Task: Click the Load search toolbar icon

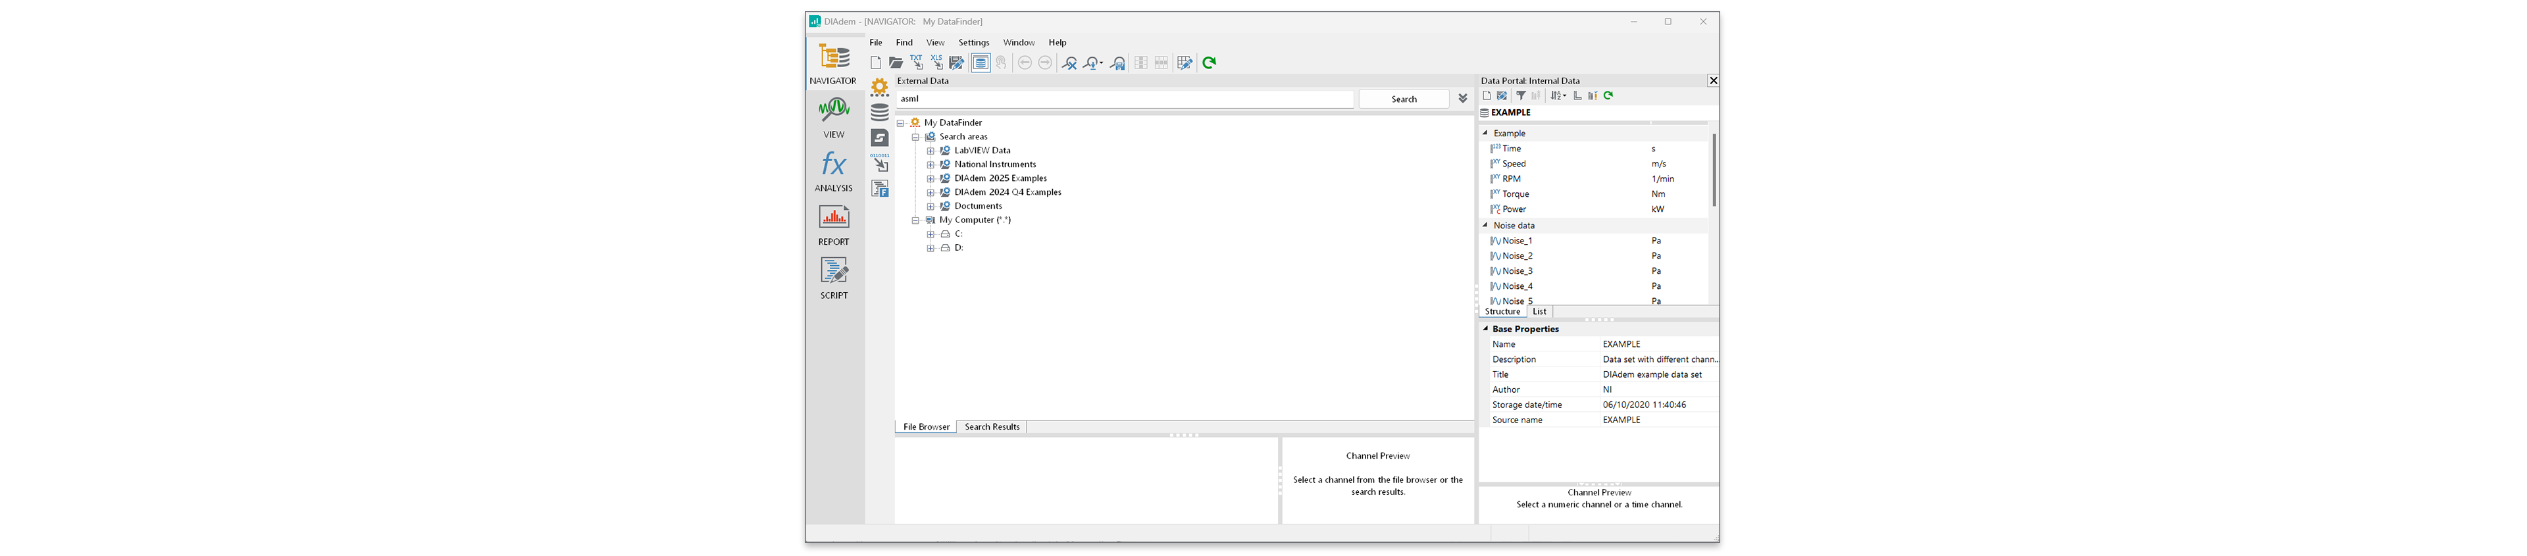Action: (x=1090, y=63)
